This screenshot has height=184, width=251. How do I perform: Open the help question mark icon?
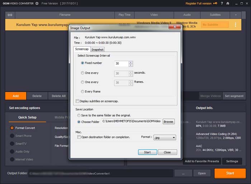coord(222,3)
